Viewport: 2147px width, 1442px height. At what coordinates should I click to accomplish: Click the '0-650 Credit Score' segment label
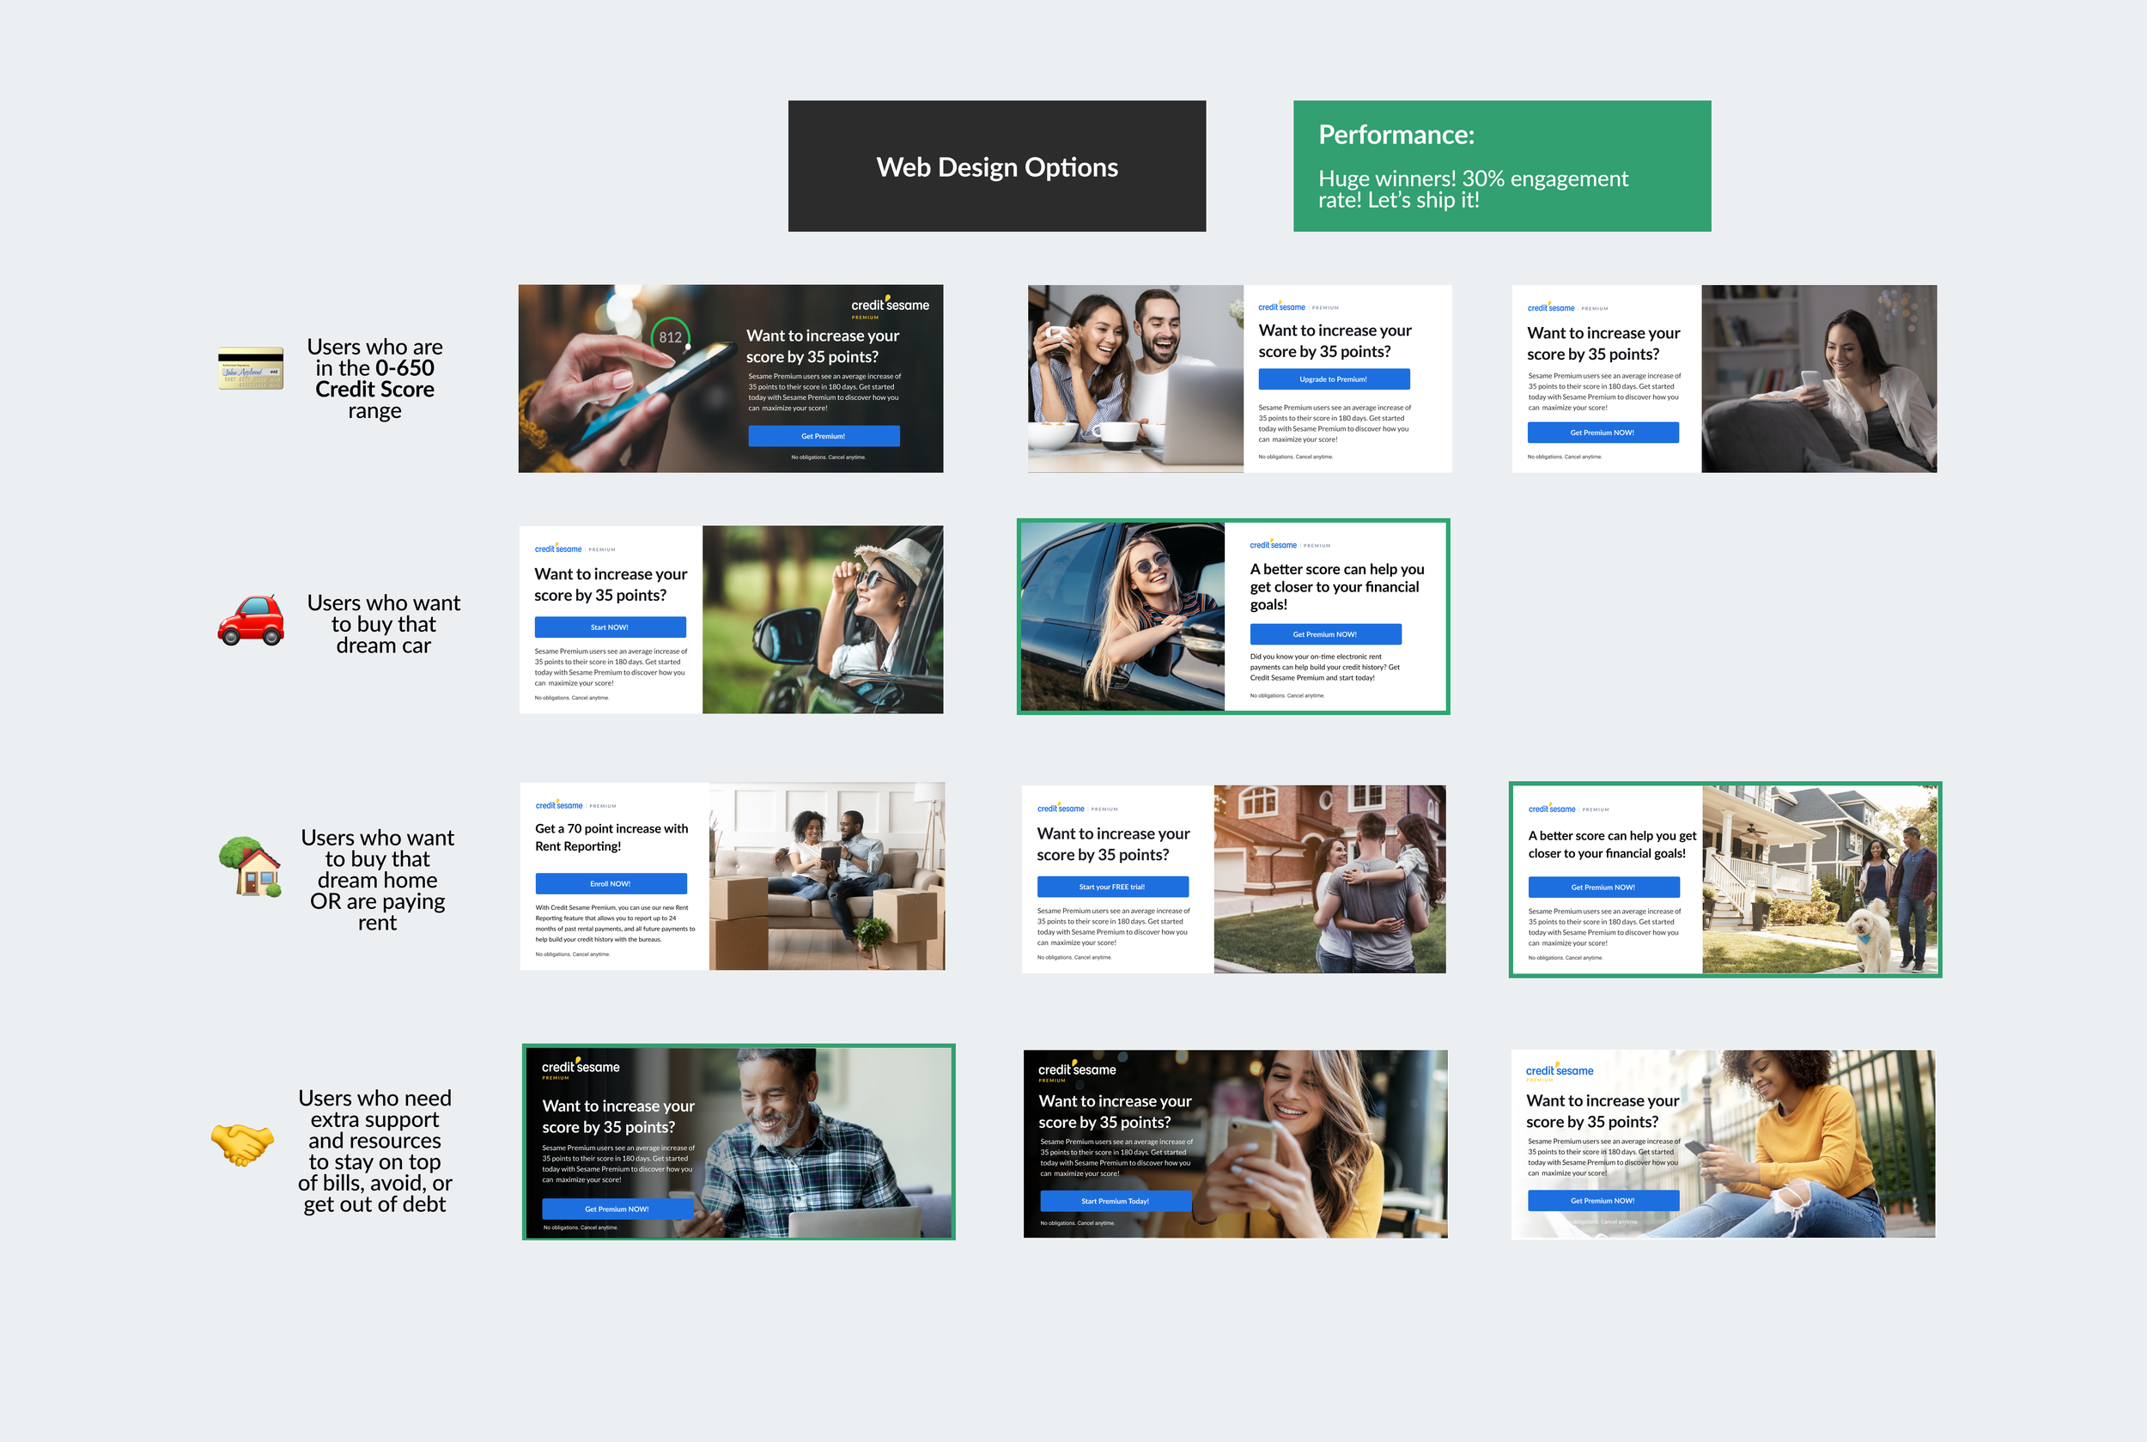coord(374,378)
